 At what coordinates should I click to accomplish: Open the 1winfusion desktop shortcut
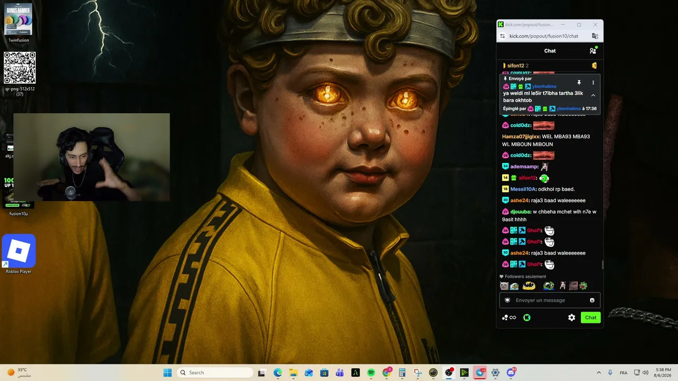click(19, 23)
